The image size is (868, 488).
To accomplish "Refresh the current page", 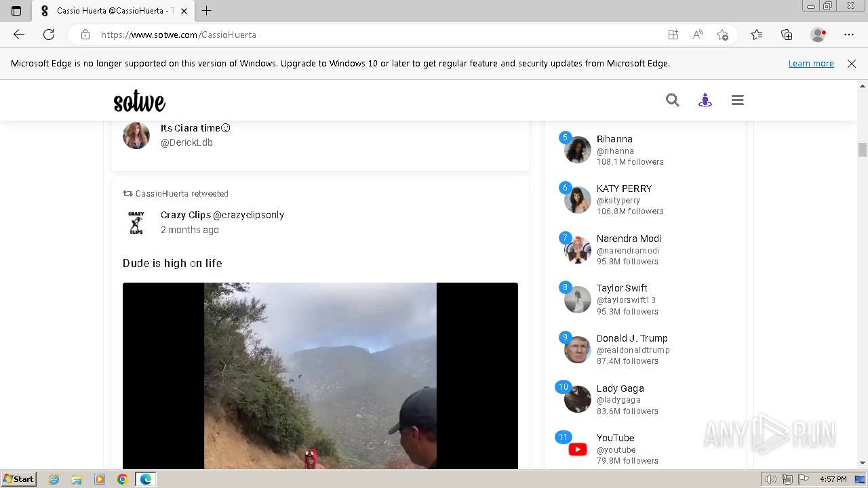I will point(49,35).
